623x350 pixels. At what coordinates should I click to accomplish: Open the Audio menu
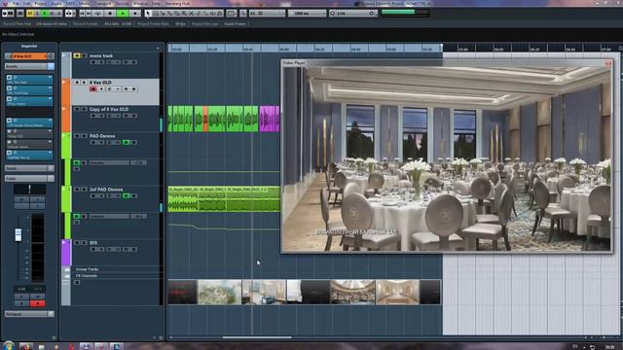(x=56, y=3)
